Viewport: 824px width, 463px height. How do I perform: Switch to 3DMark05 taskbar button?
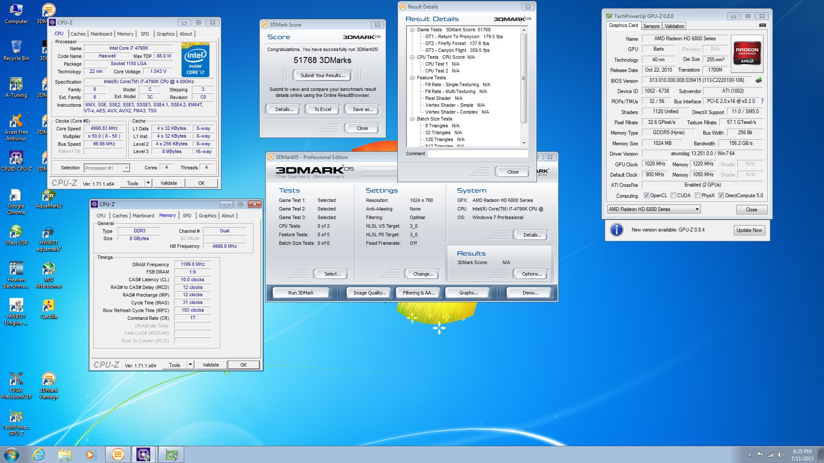[118, 454]
